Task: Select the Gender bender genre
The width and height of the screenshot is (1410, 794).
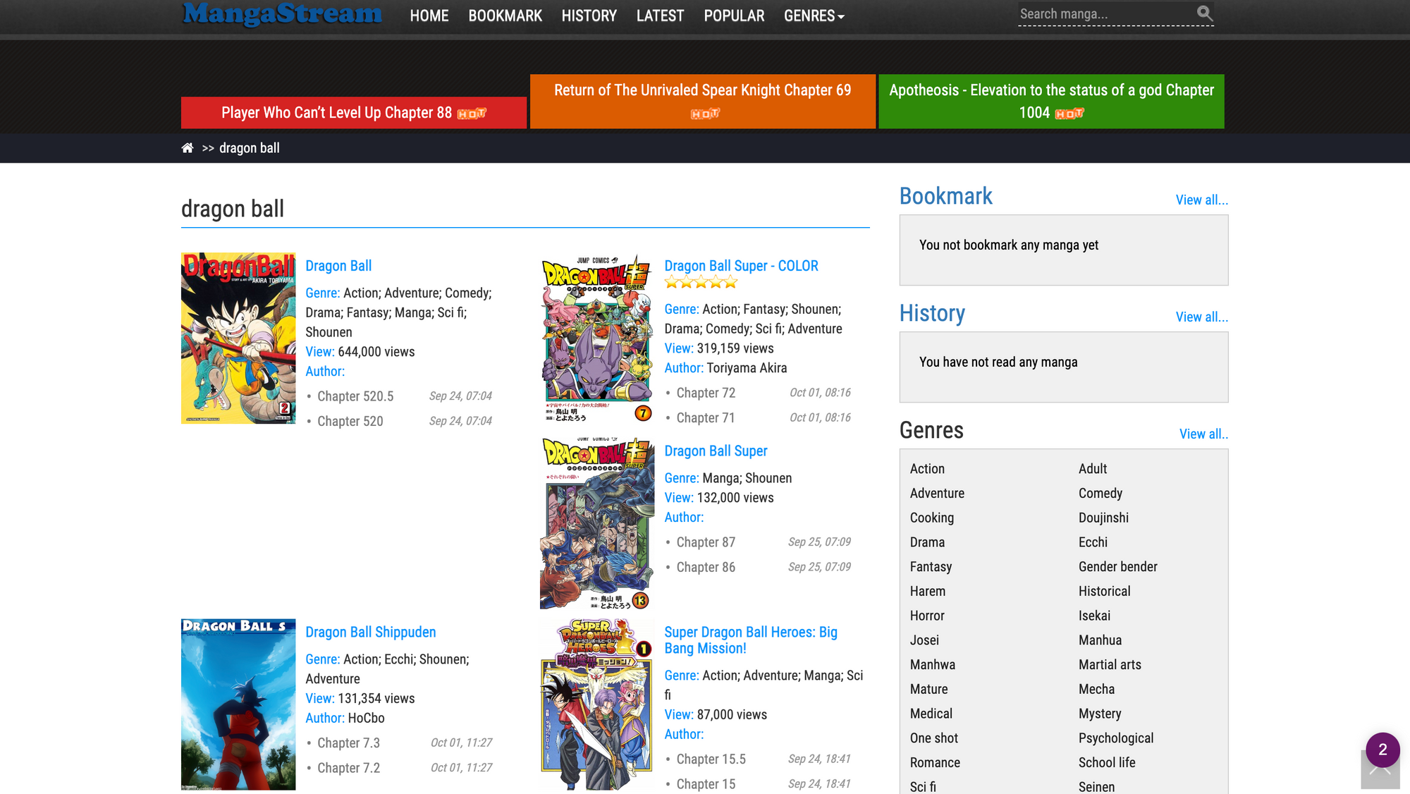Action: 1117,567
